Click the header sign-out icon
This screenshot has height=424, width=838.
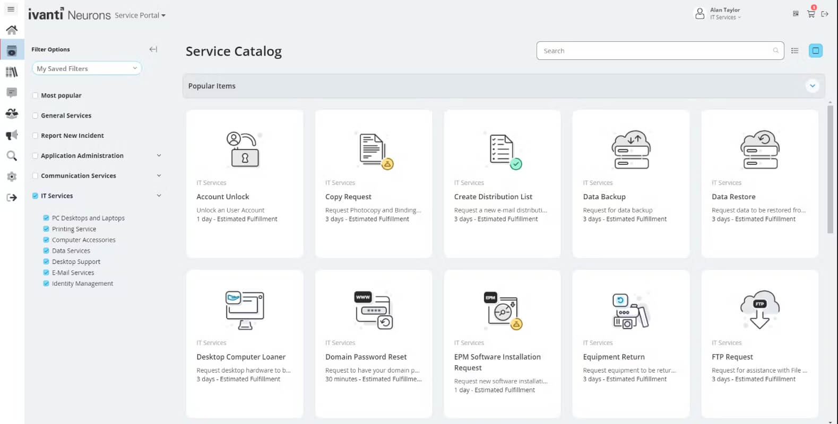(x=825, y=14)
